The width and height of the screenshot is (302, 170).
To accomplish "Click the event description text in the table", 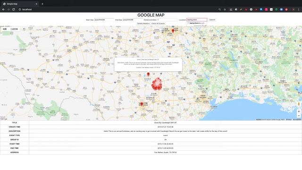I will coord(165,131).
